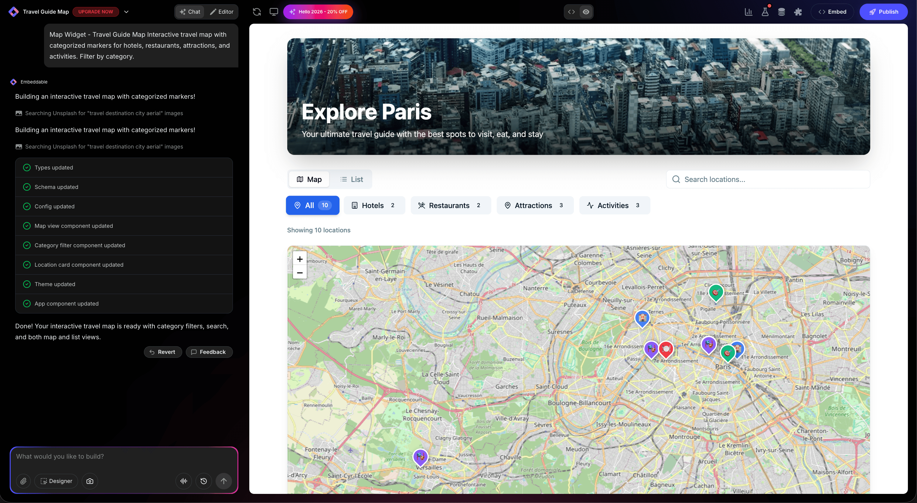Image resolution: width=917 pixels, height=503 pixels.
Task: Open the analytics bar chart panel
Action: (x=748, y=12)
